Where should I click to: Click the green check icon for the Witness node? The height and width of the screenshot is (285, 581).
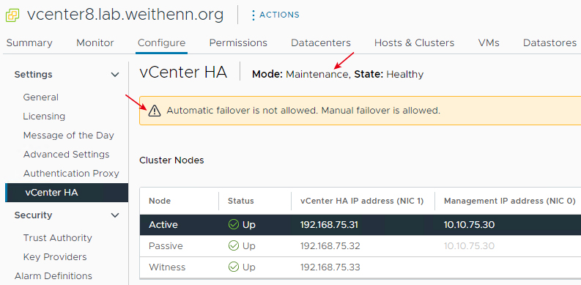click(x=234, y=267)
